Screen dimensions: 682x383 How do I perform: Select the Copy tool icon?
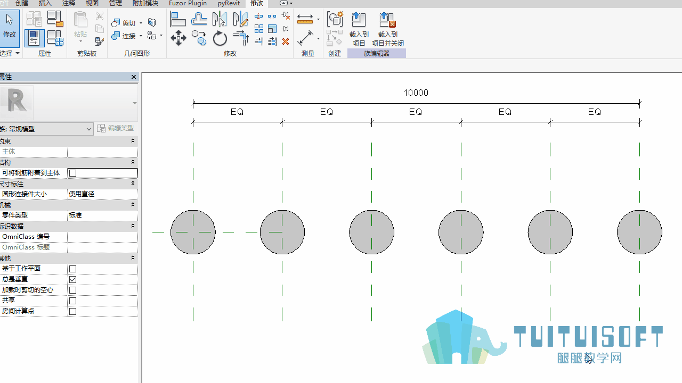[x=199, y=38]
